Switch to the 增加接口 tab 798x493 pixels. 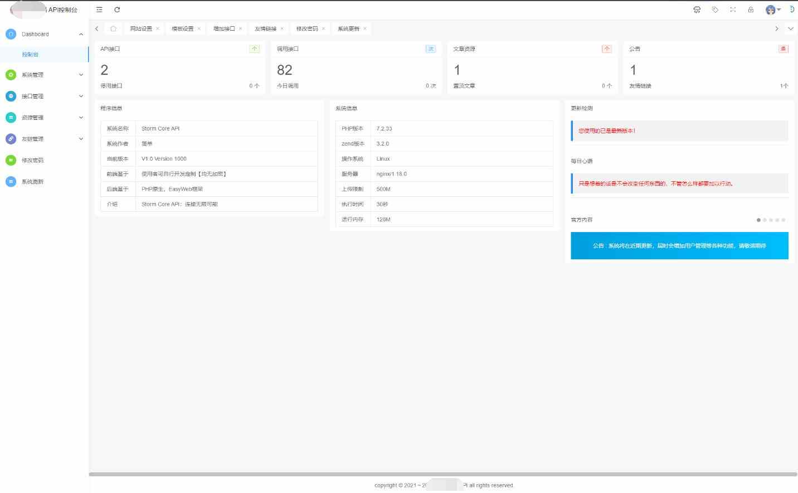click(x=224, y=28)
